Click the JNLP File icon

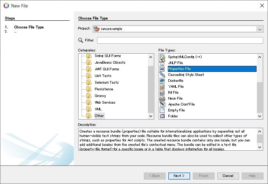pos(162,63)
